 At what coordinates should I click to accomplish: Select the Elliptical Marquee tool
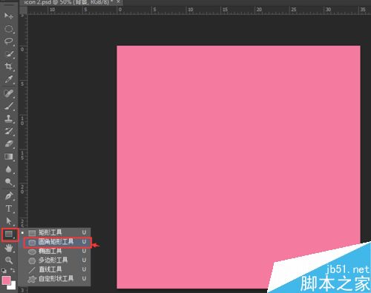pyautogui.click(x=9, y=29)
